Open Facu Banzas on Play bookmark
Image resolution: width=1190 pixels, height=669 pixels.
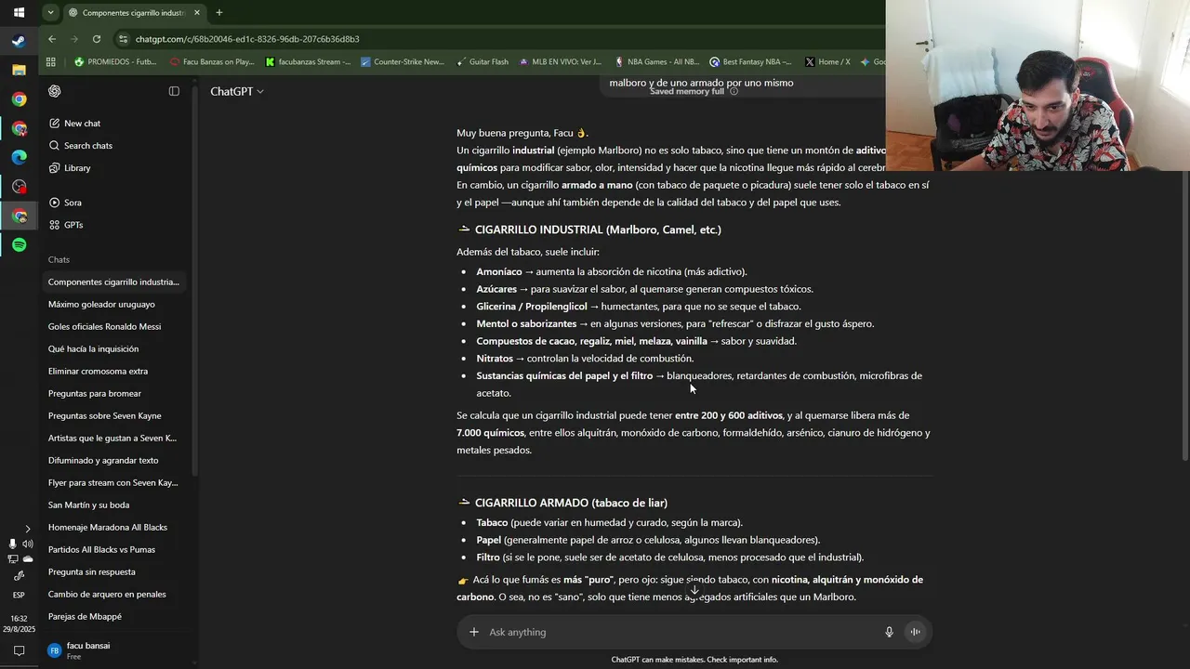213,62
